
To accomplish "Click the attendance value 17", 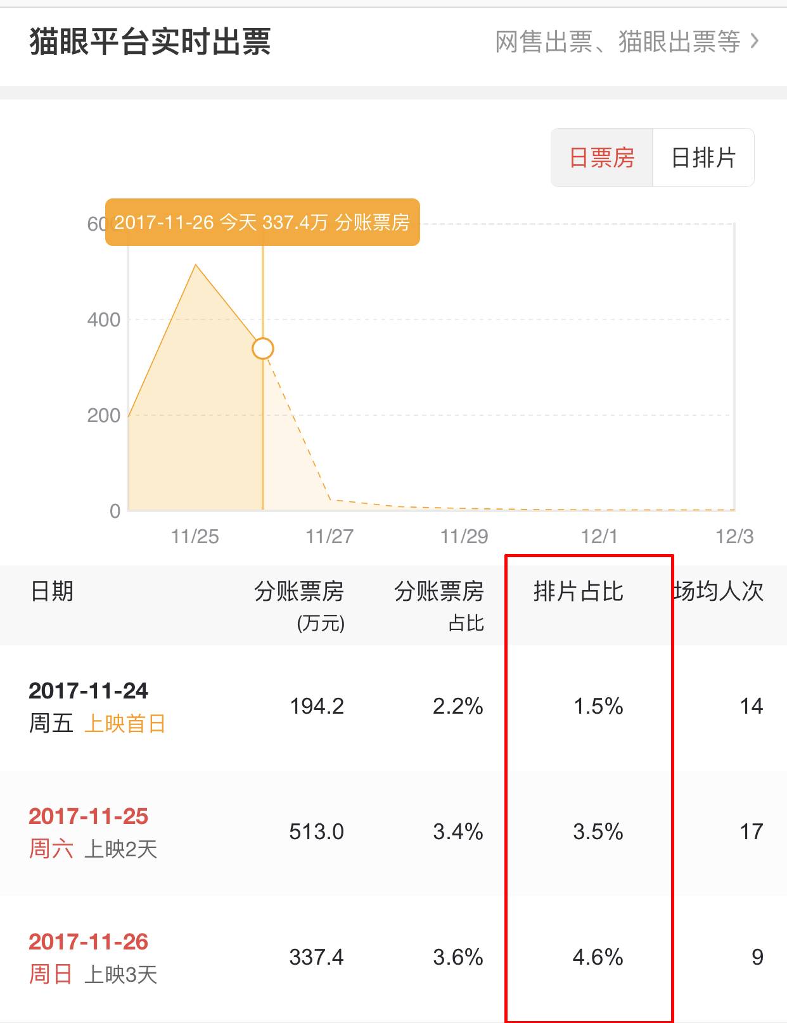I will (x=752, y=832).
